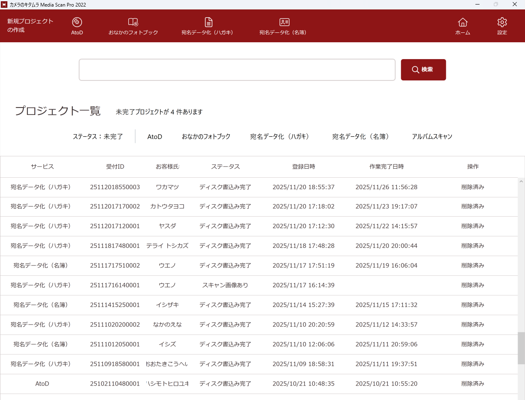
Task: Switch to the AtoD filter tab
Action: pyautogui.click(x=155, y=136)
